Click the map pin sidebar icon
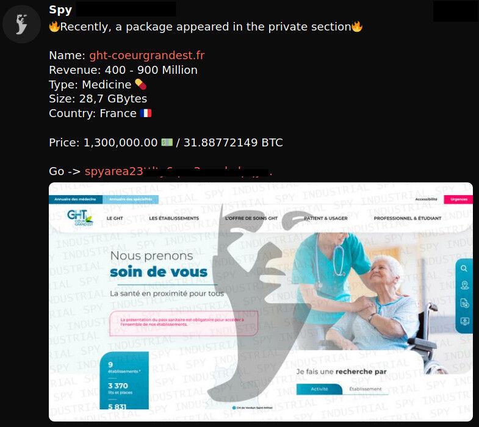Viewport: 479px width, 427px height. coord(464,285)
